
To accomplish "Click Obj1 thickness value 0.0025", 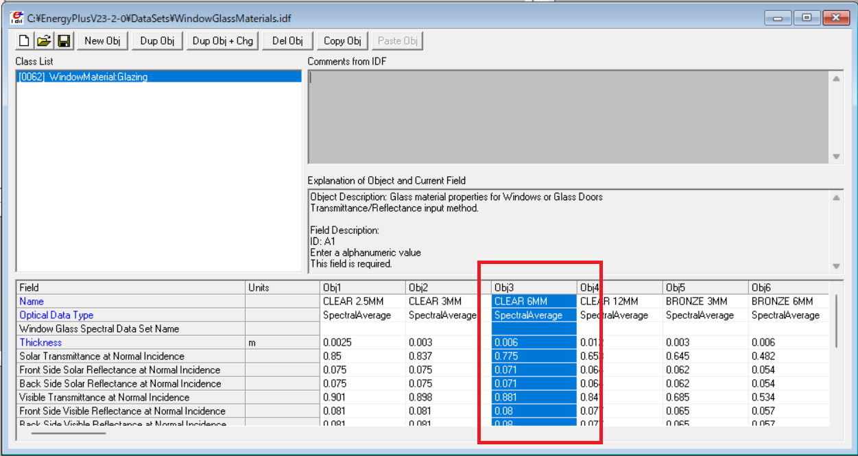I will pos(363,342).
